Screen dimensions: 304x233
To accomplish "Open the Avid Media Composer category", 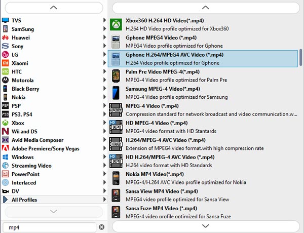I will 54,140.
